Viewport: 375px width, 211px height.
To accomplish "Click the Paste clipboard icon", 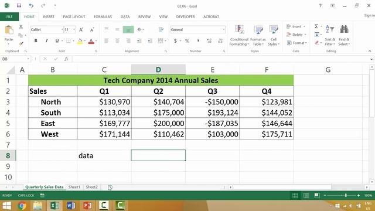I will [9, 30].
